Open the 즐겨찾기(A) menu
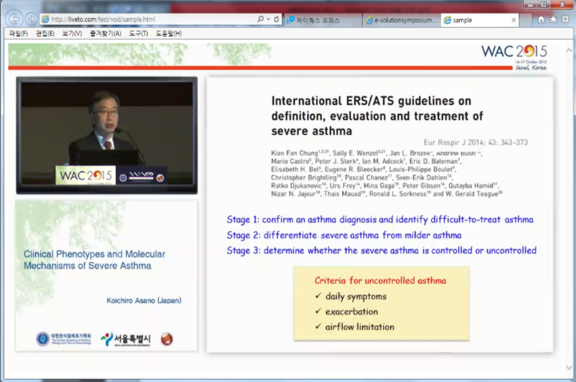Screen dimensions: 576x382 [x=105, y=33]
